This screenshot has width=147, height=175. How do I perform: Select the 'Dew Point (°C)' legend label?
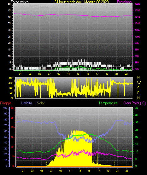tap(135, 103)
